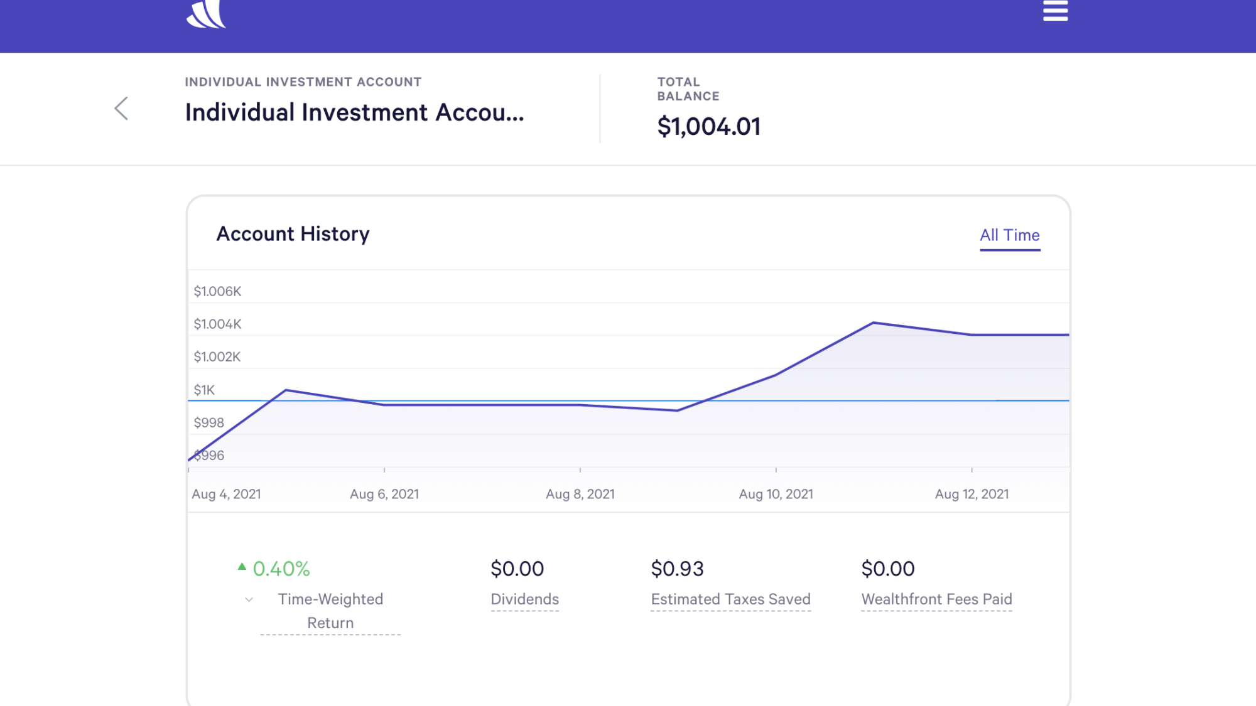The width and height of the screenshot is (1256, 706).
Task: Click the Aug 12, 2021 axis marker
Action: pos(972,494)
